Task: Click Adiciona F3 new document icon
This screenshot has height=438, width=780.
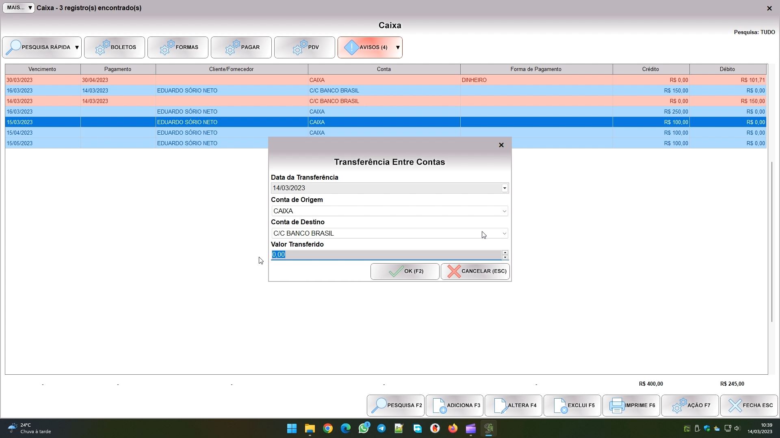Action: pos(439,405)
